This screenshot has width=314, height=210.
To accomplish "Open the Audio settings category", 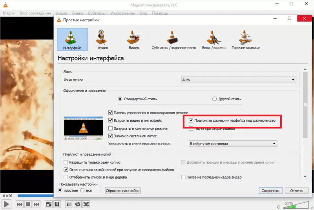I will pos(103,40).
